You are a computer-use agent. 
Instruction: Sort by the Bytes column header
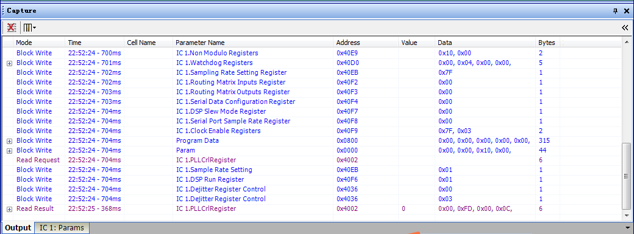tap(548, 43)
